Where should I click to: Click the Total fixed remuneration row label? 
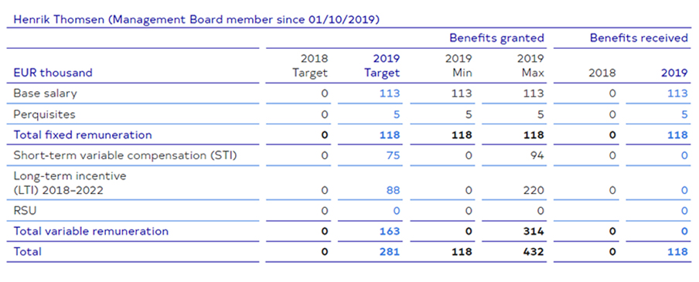pos(83,134)
